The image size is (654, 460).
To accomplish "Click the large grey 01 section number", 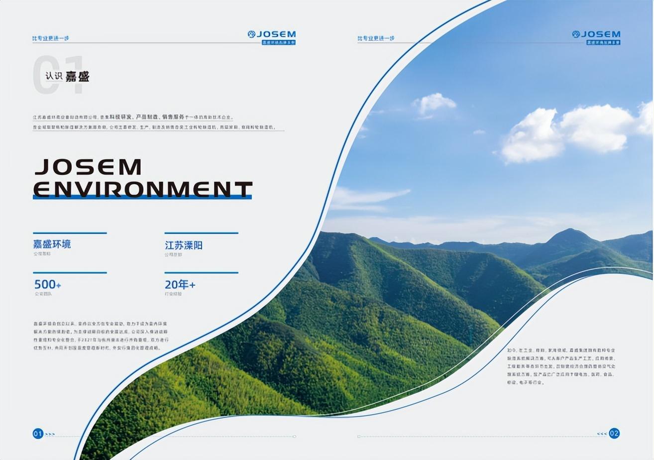I will point(59,75).
